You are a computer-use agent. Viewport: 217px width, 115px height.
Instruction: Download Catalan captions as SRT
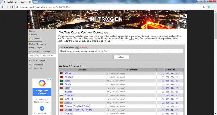click(167, 103)
